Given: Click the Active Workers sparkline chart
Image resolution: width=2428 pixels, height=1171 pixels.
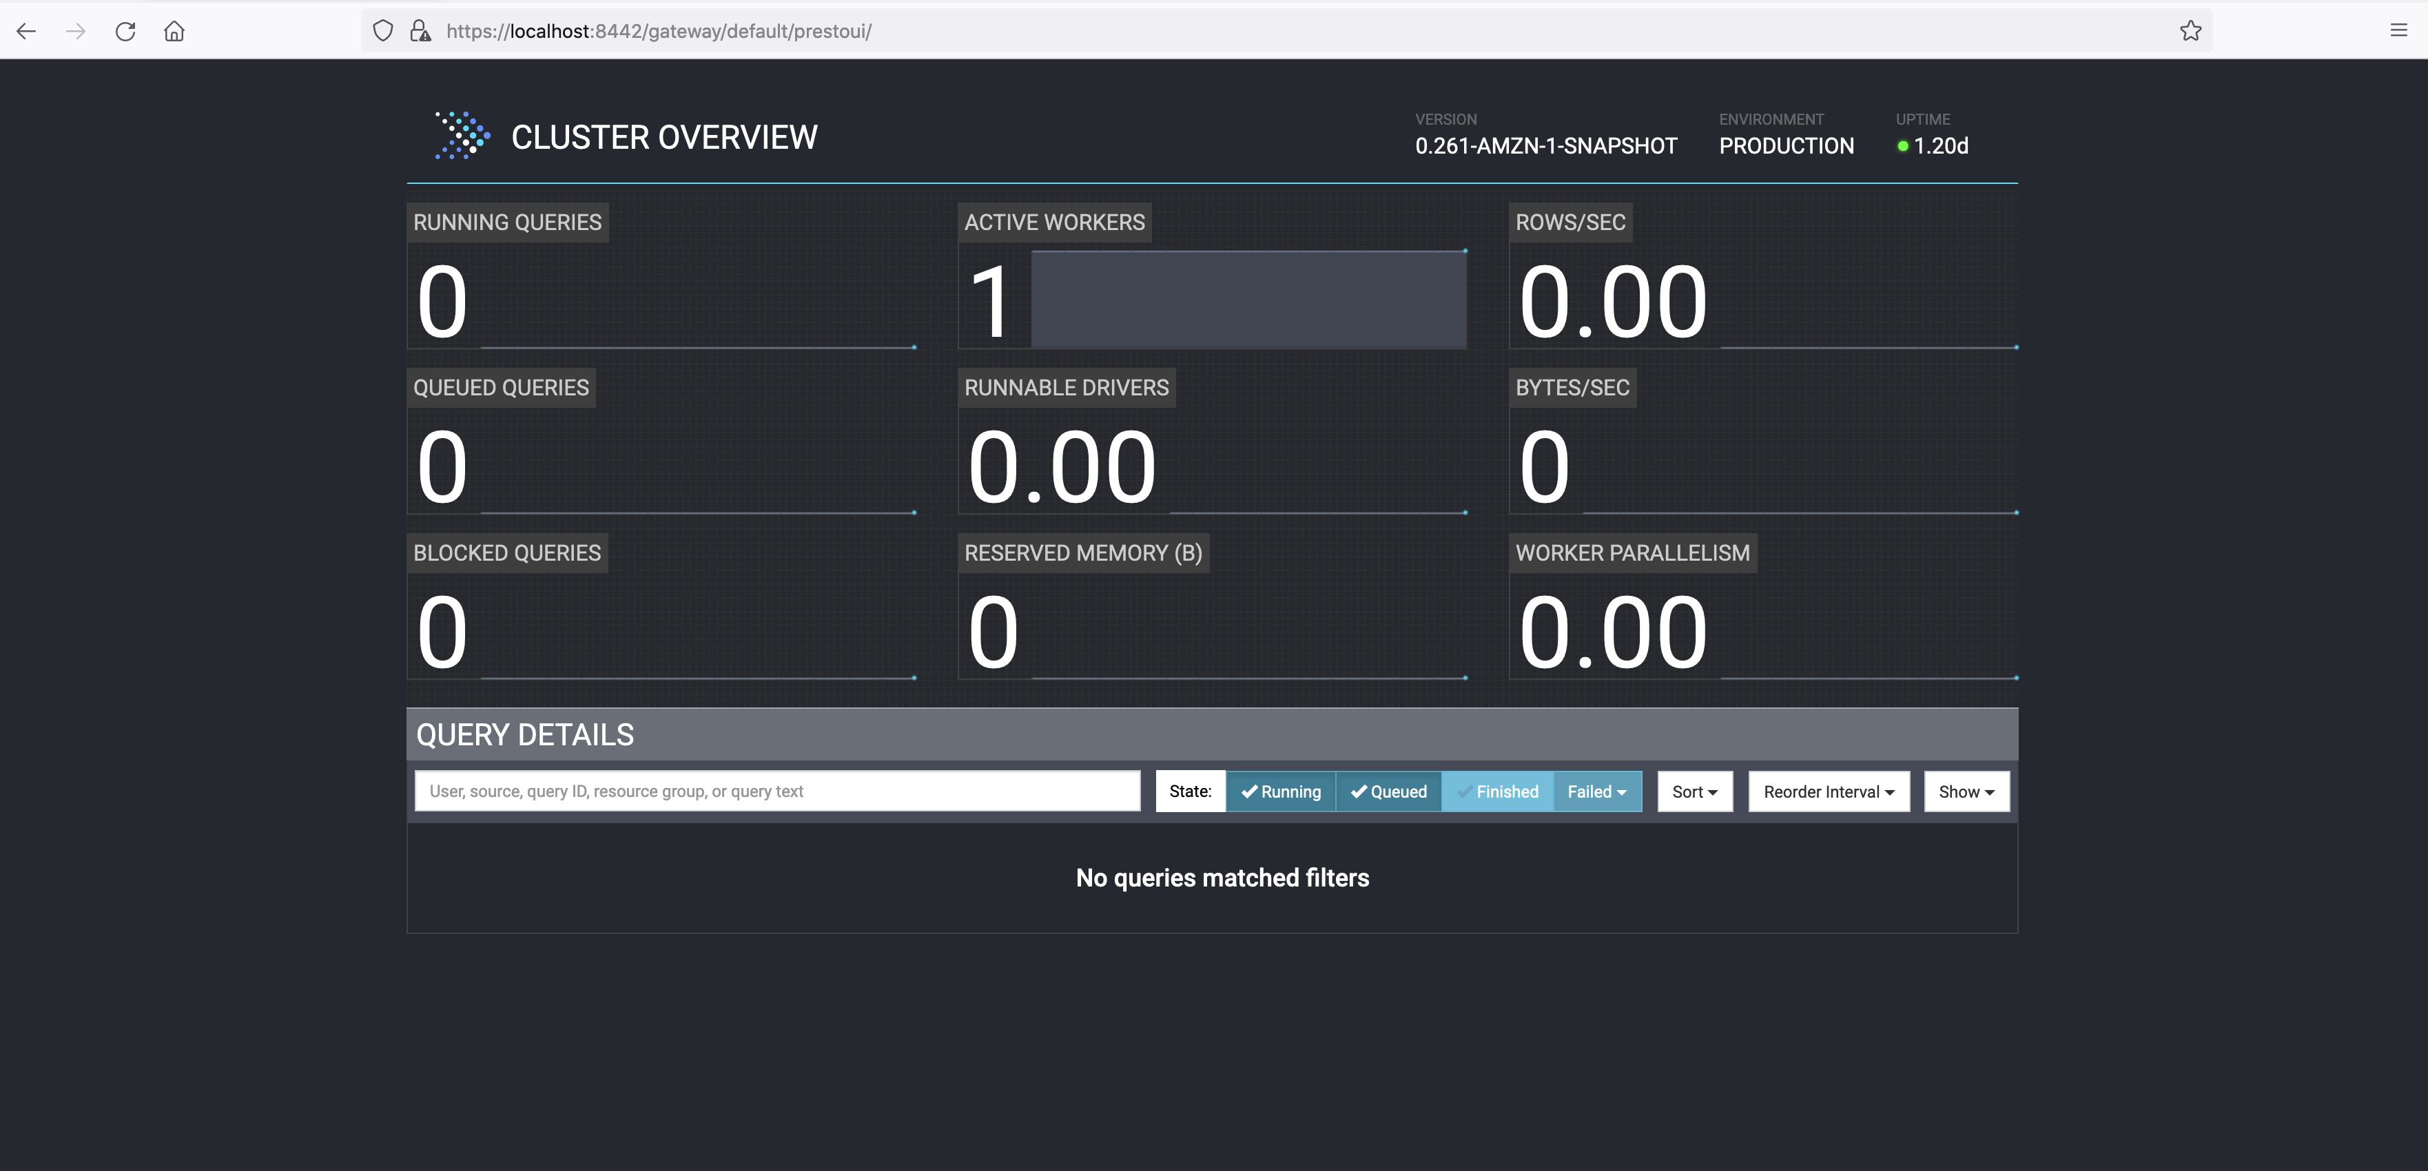Looking at the screenshot, I should point(1248,299).
